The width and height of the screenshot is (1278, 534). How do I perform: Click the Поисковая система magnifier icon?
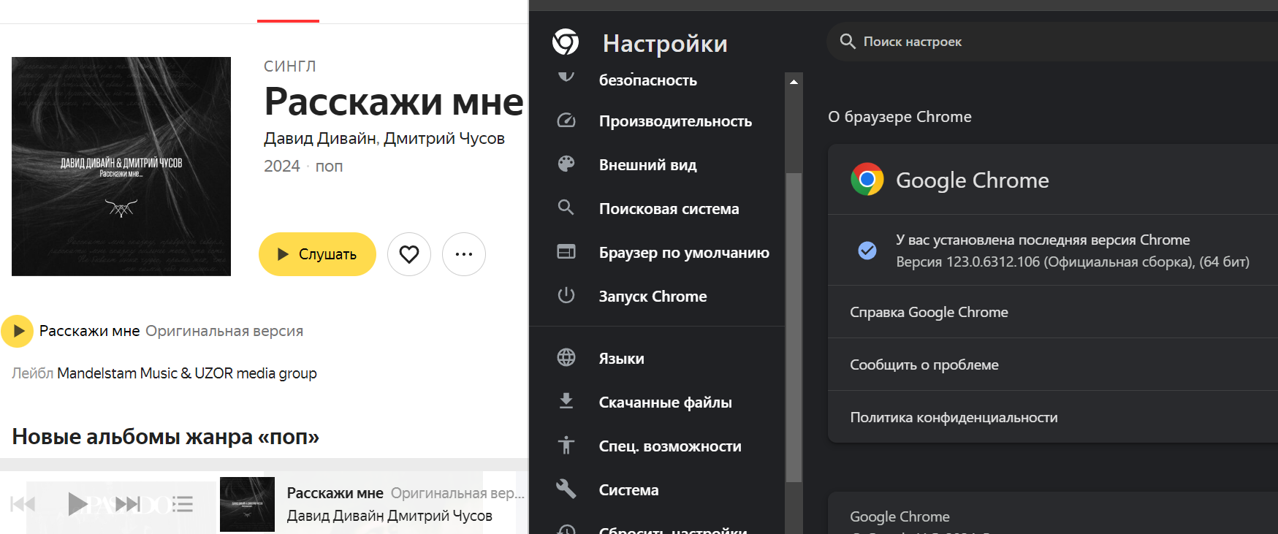(x=566, y=207)
